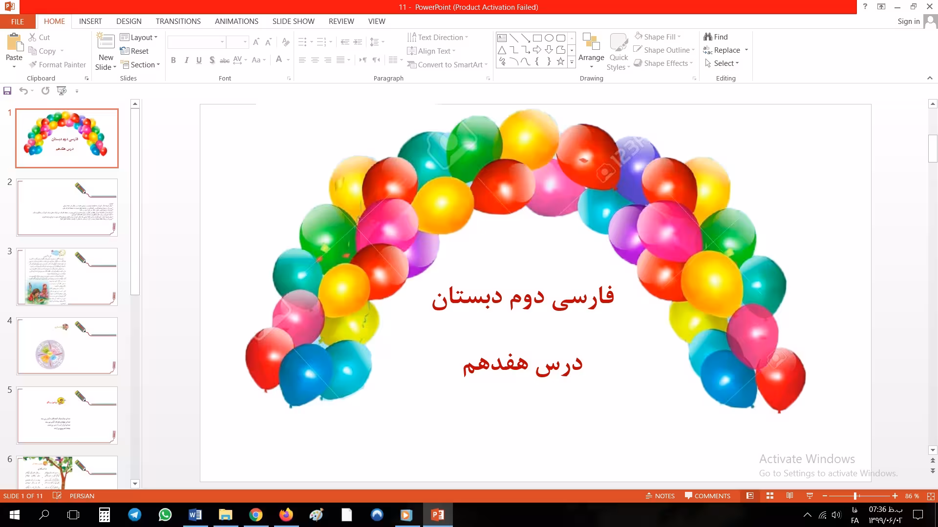Start slideshow from beginning icon in quick access
This screenshot has height=527, width=938.
tap(62, 91)
